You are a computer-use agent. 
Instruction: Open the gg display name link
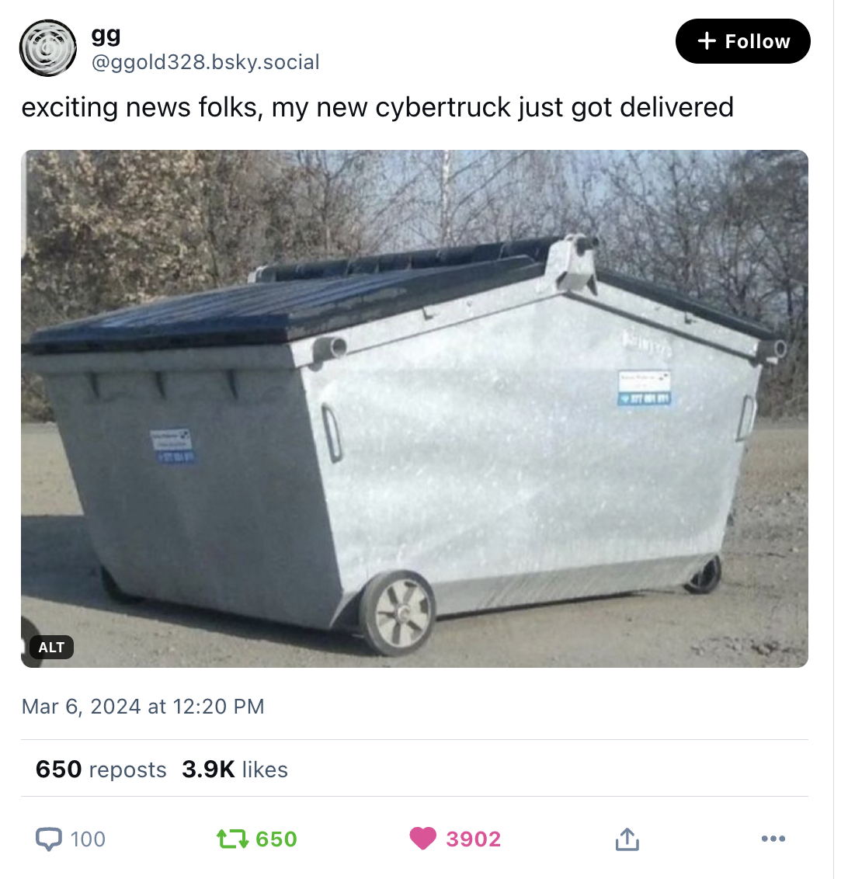106,35
